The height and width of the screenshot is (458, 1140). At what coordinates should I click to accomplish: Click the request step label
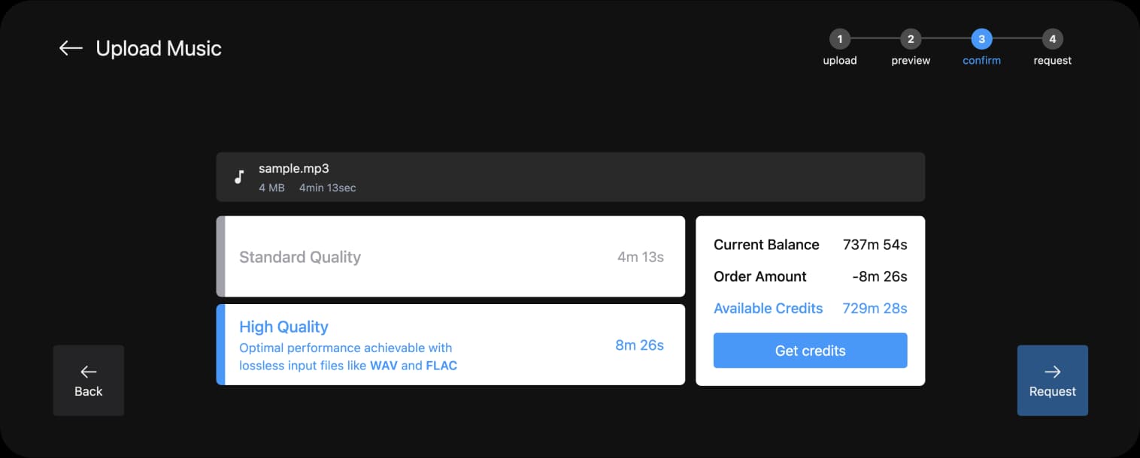click(x=1052, y=61)
